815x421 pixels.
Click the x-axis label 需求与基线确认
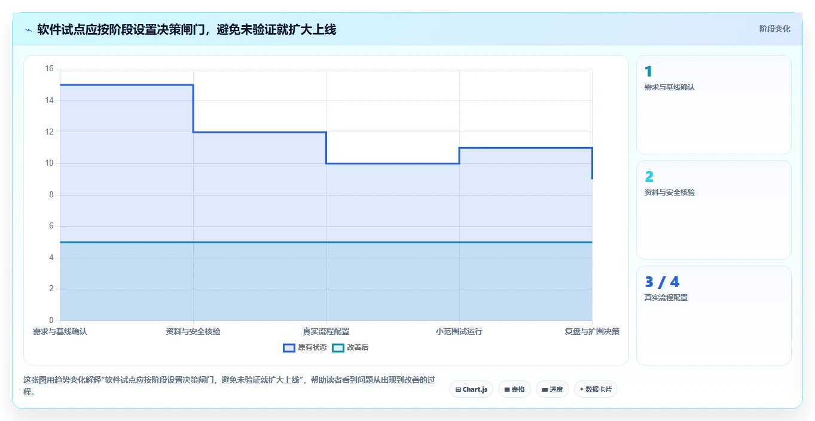coord(60,331)
